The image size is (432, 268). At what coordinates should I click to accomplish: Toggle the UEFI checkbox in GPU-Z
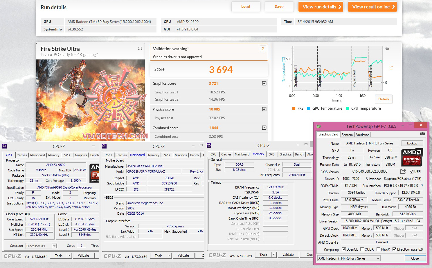coord(412,171)
